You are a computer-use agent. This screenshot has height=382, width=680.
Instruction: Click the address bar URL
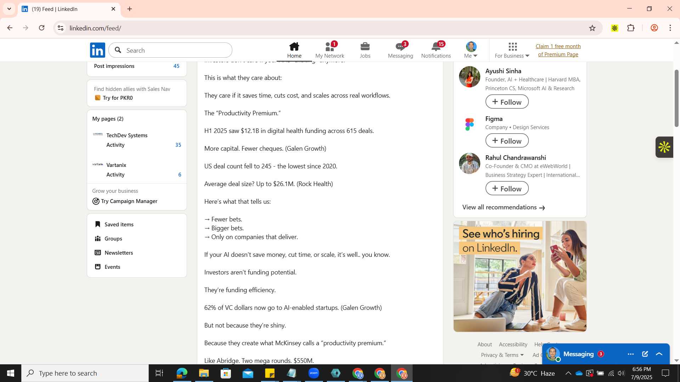(95, 28)
